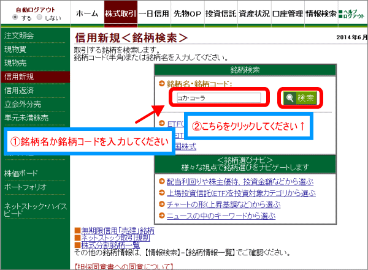
Task: Open ニュースの中のキーワードから選ぶ link
Action: (x=221, y=216)
